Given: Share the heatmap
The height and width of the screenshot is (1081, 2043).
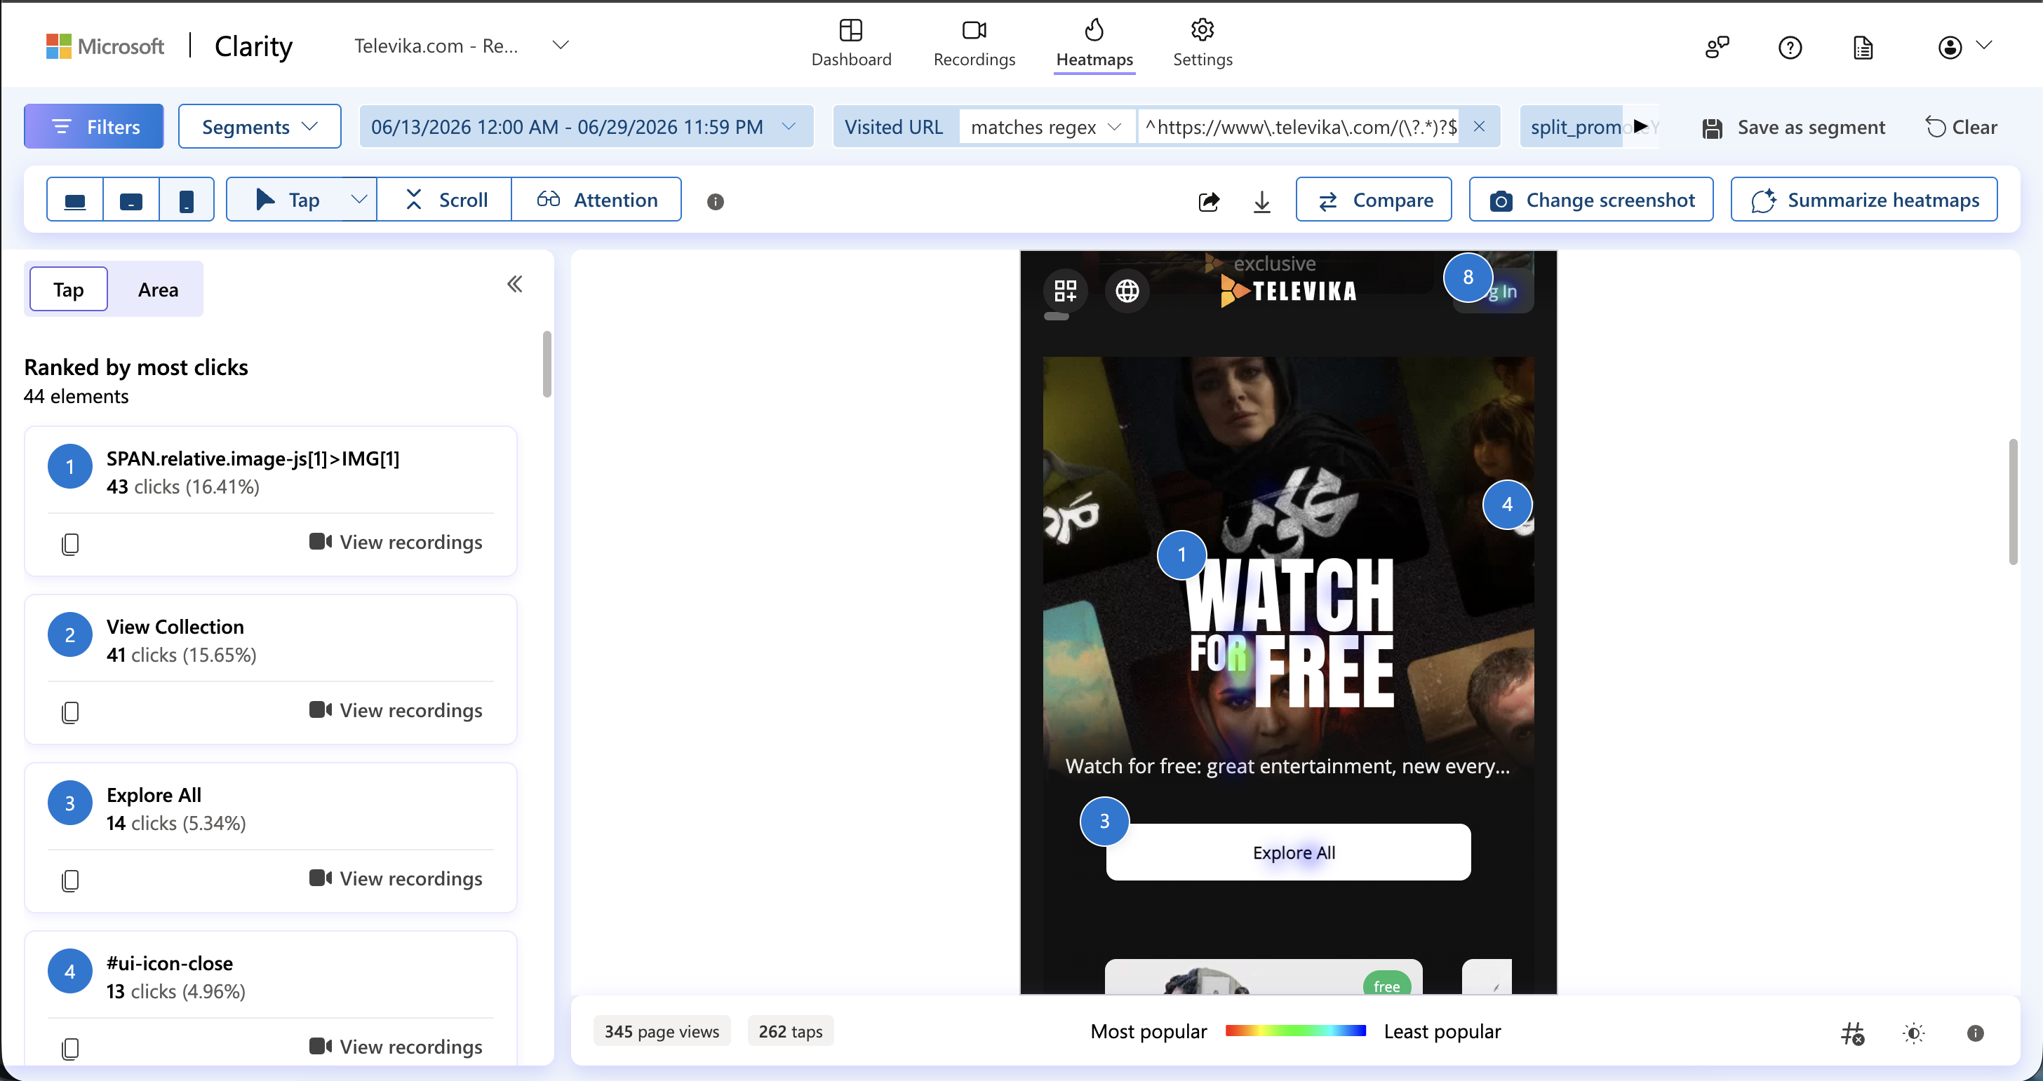Looking at the screenshot, I should (x=1209, y=201).
